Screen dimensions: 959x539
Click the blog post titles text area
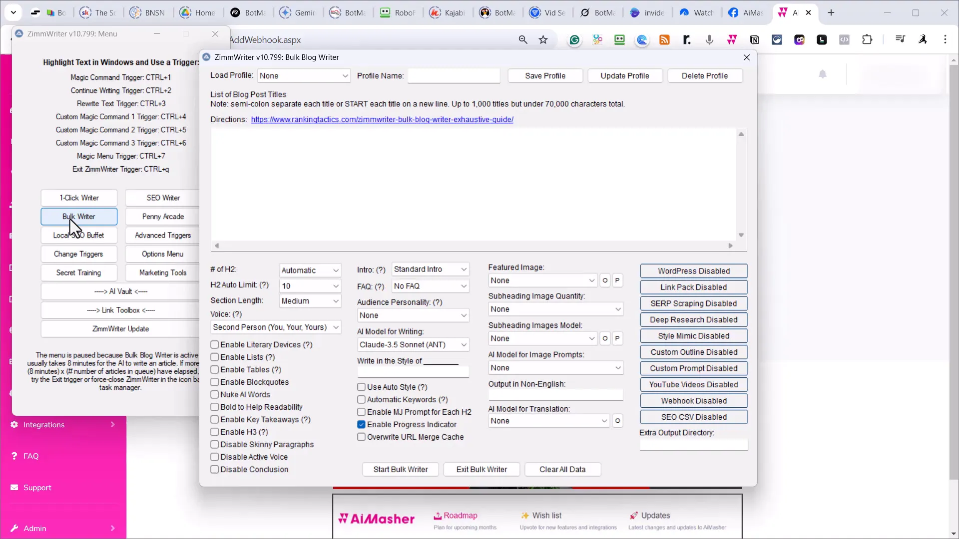point(474,185)
